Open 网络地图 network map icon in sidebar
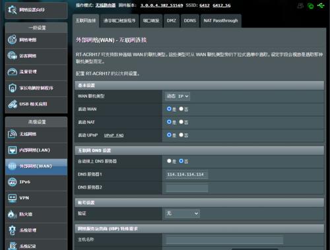This screenshot has height=250, width=330. 12,40
